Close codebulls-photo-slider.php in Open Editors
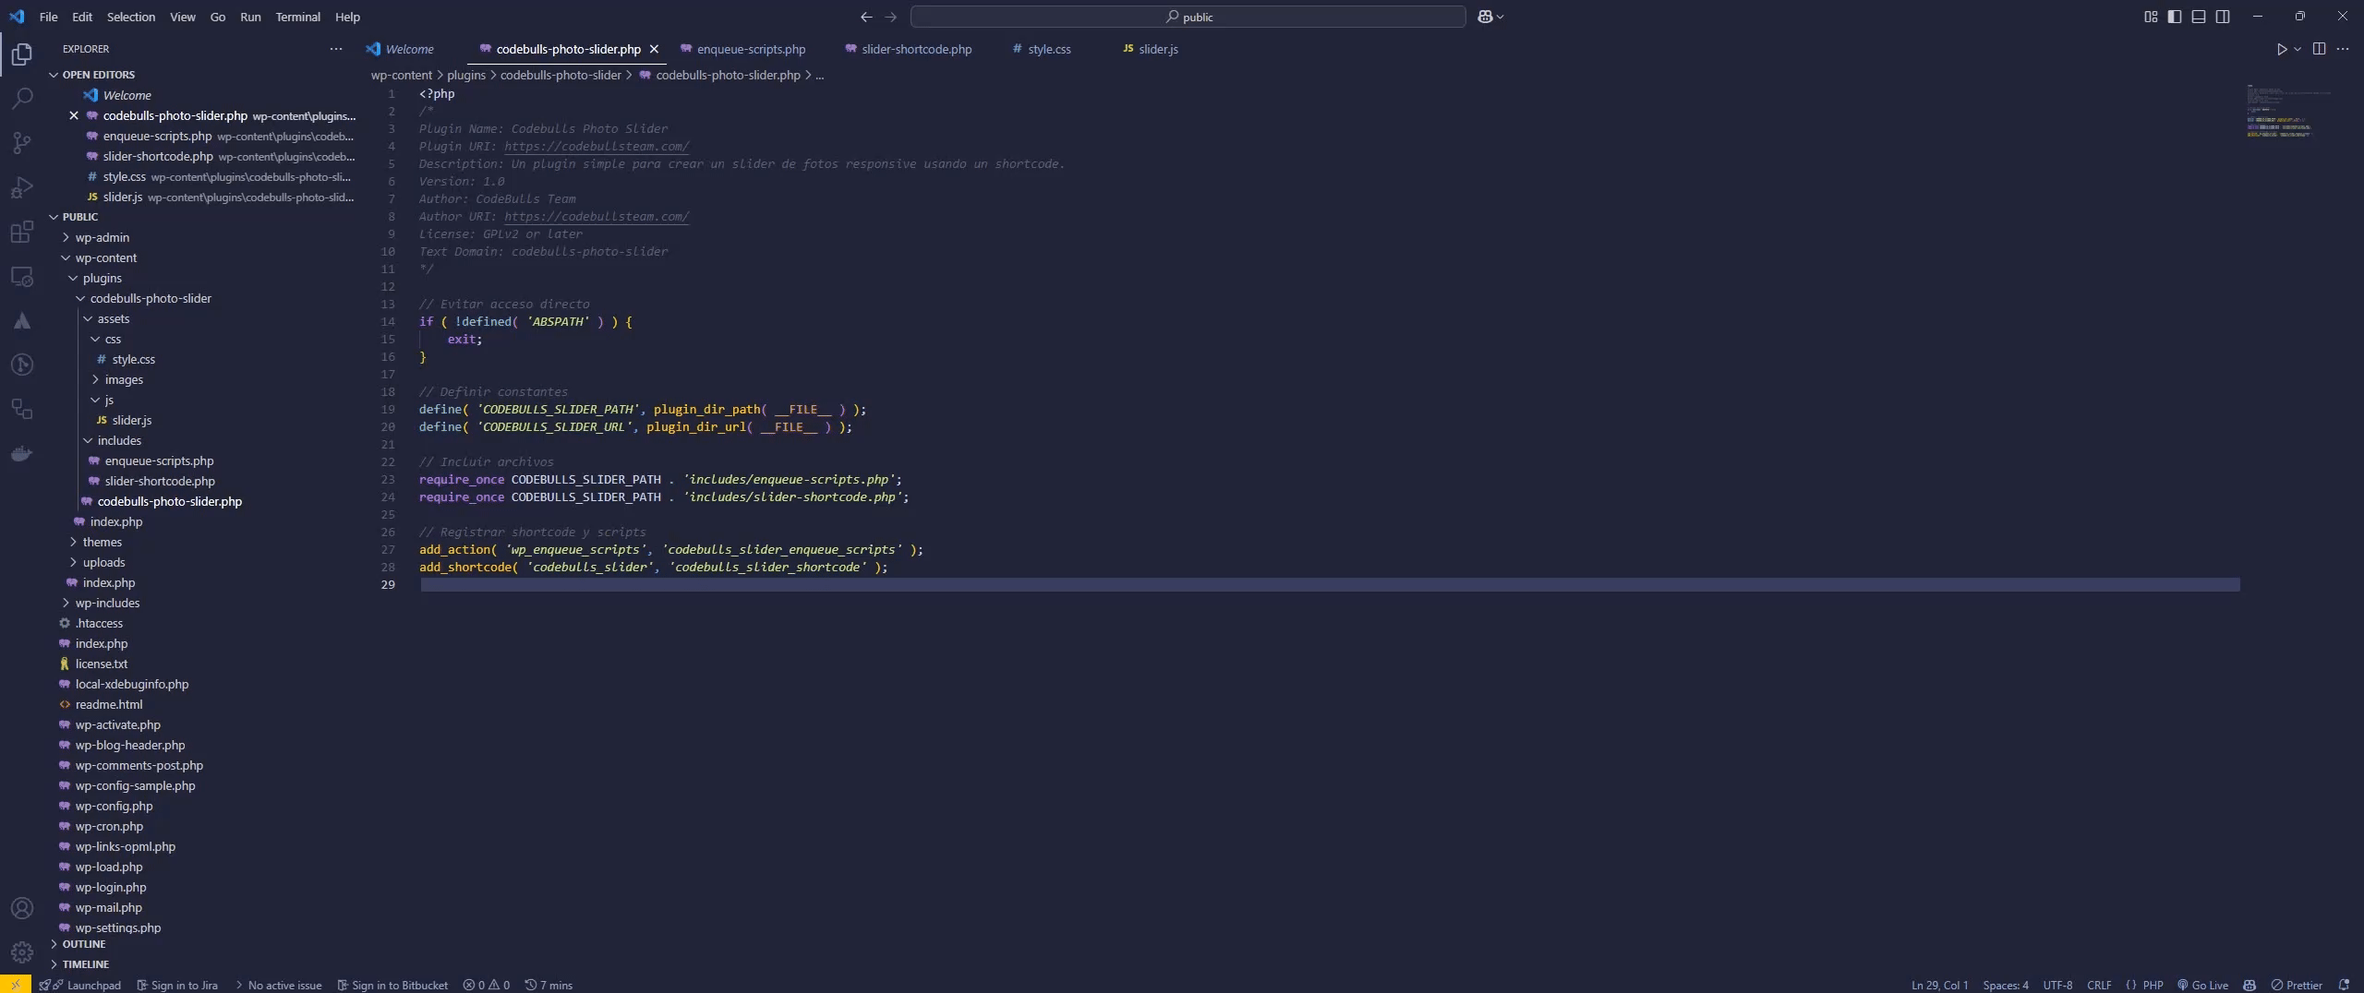2364x993 pixels. point(74,115)
